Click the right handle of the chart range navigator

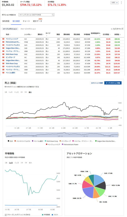pyautogui.click(x=118, y=135)
